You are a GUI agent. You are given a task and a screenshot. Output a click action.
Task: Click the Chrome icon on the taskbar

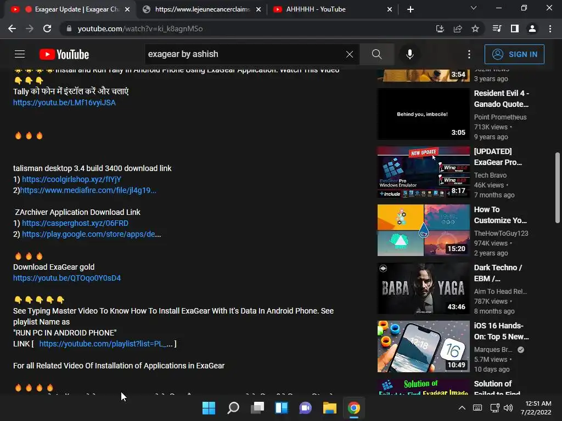coord(354,408)
